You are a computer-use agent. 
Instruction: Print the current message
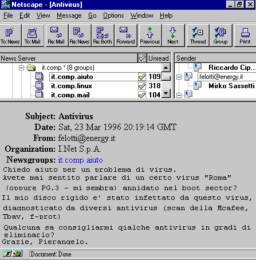[x=245, y=36]
